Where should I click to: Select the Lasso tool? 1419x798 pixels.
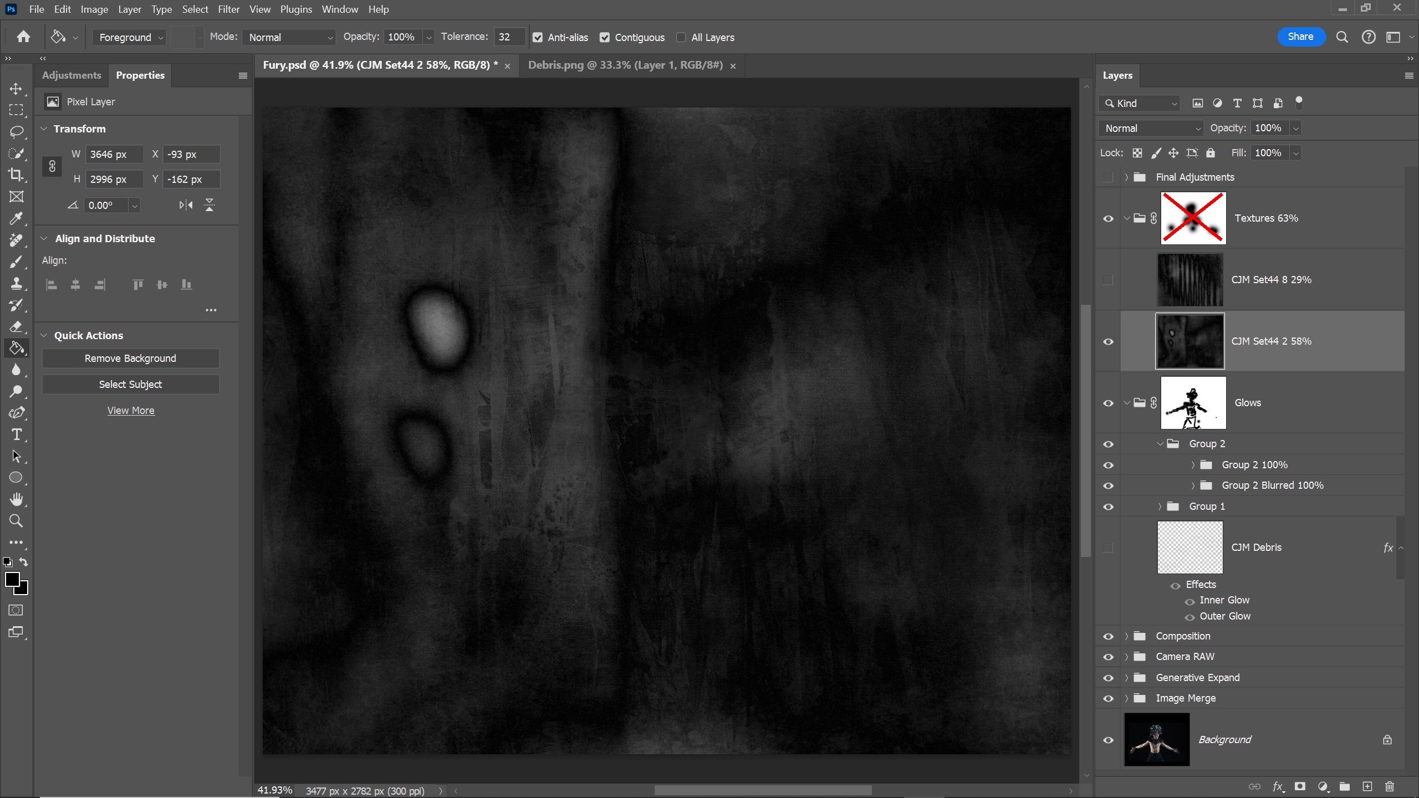pyautogui.click(x=16, y=132)
